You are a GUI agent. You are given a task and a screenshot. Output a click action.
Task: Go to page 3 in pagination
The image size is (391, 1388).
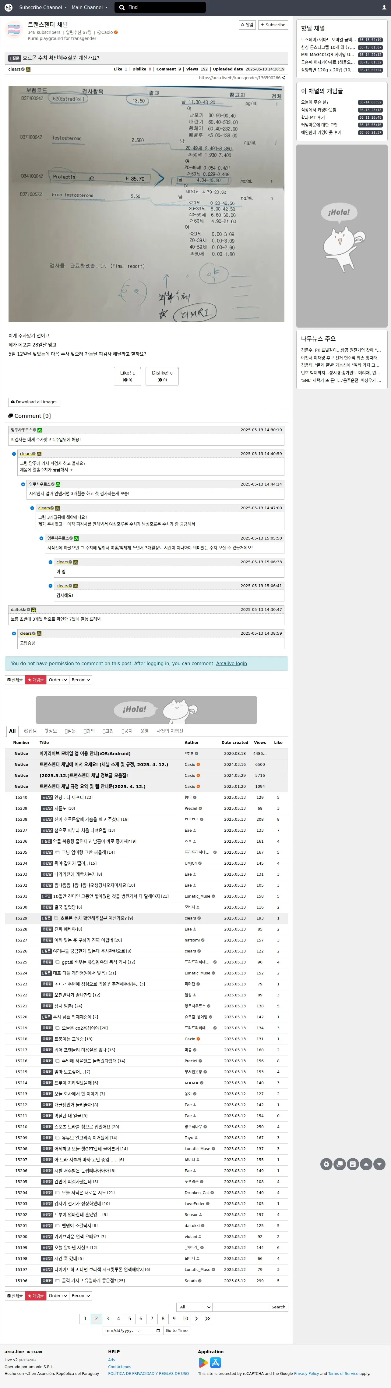[x=107, y=1318]
